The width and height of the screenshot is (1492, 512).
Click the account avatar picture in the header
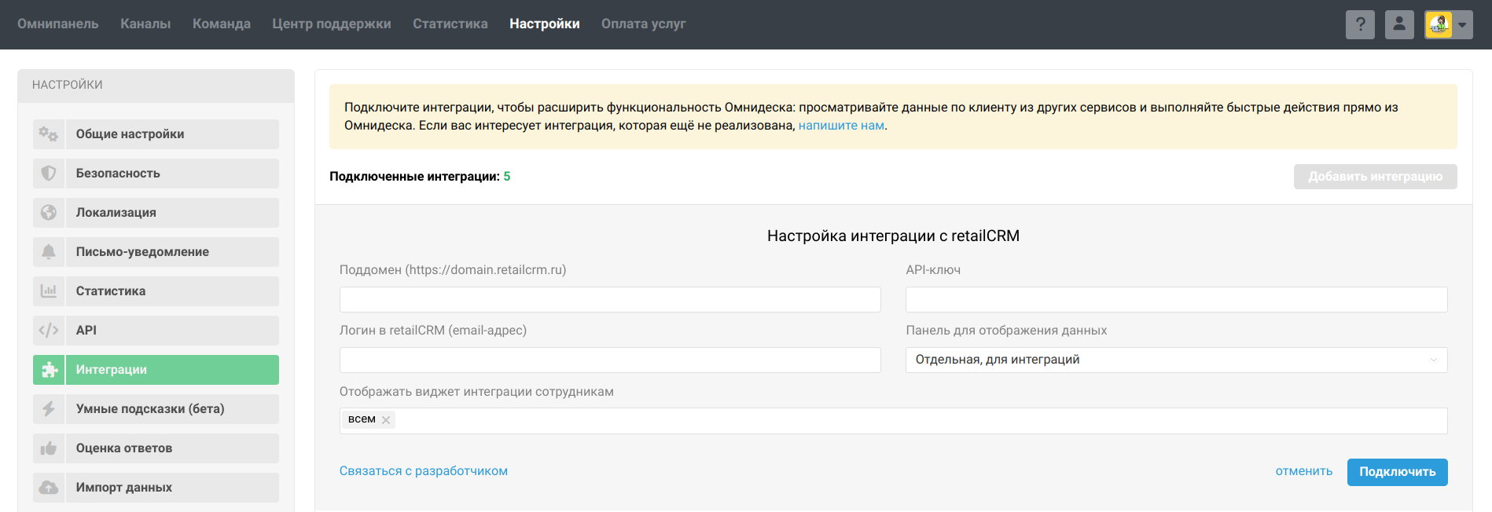[1439, 24]
